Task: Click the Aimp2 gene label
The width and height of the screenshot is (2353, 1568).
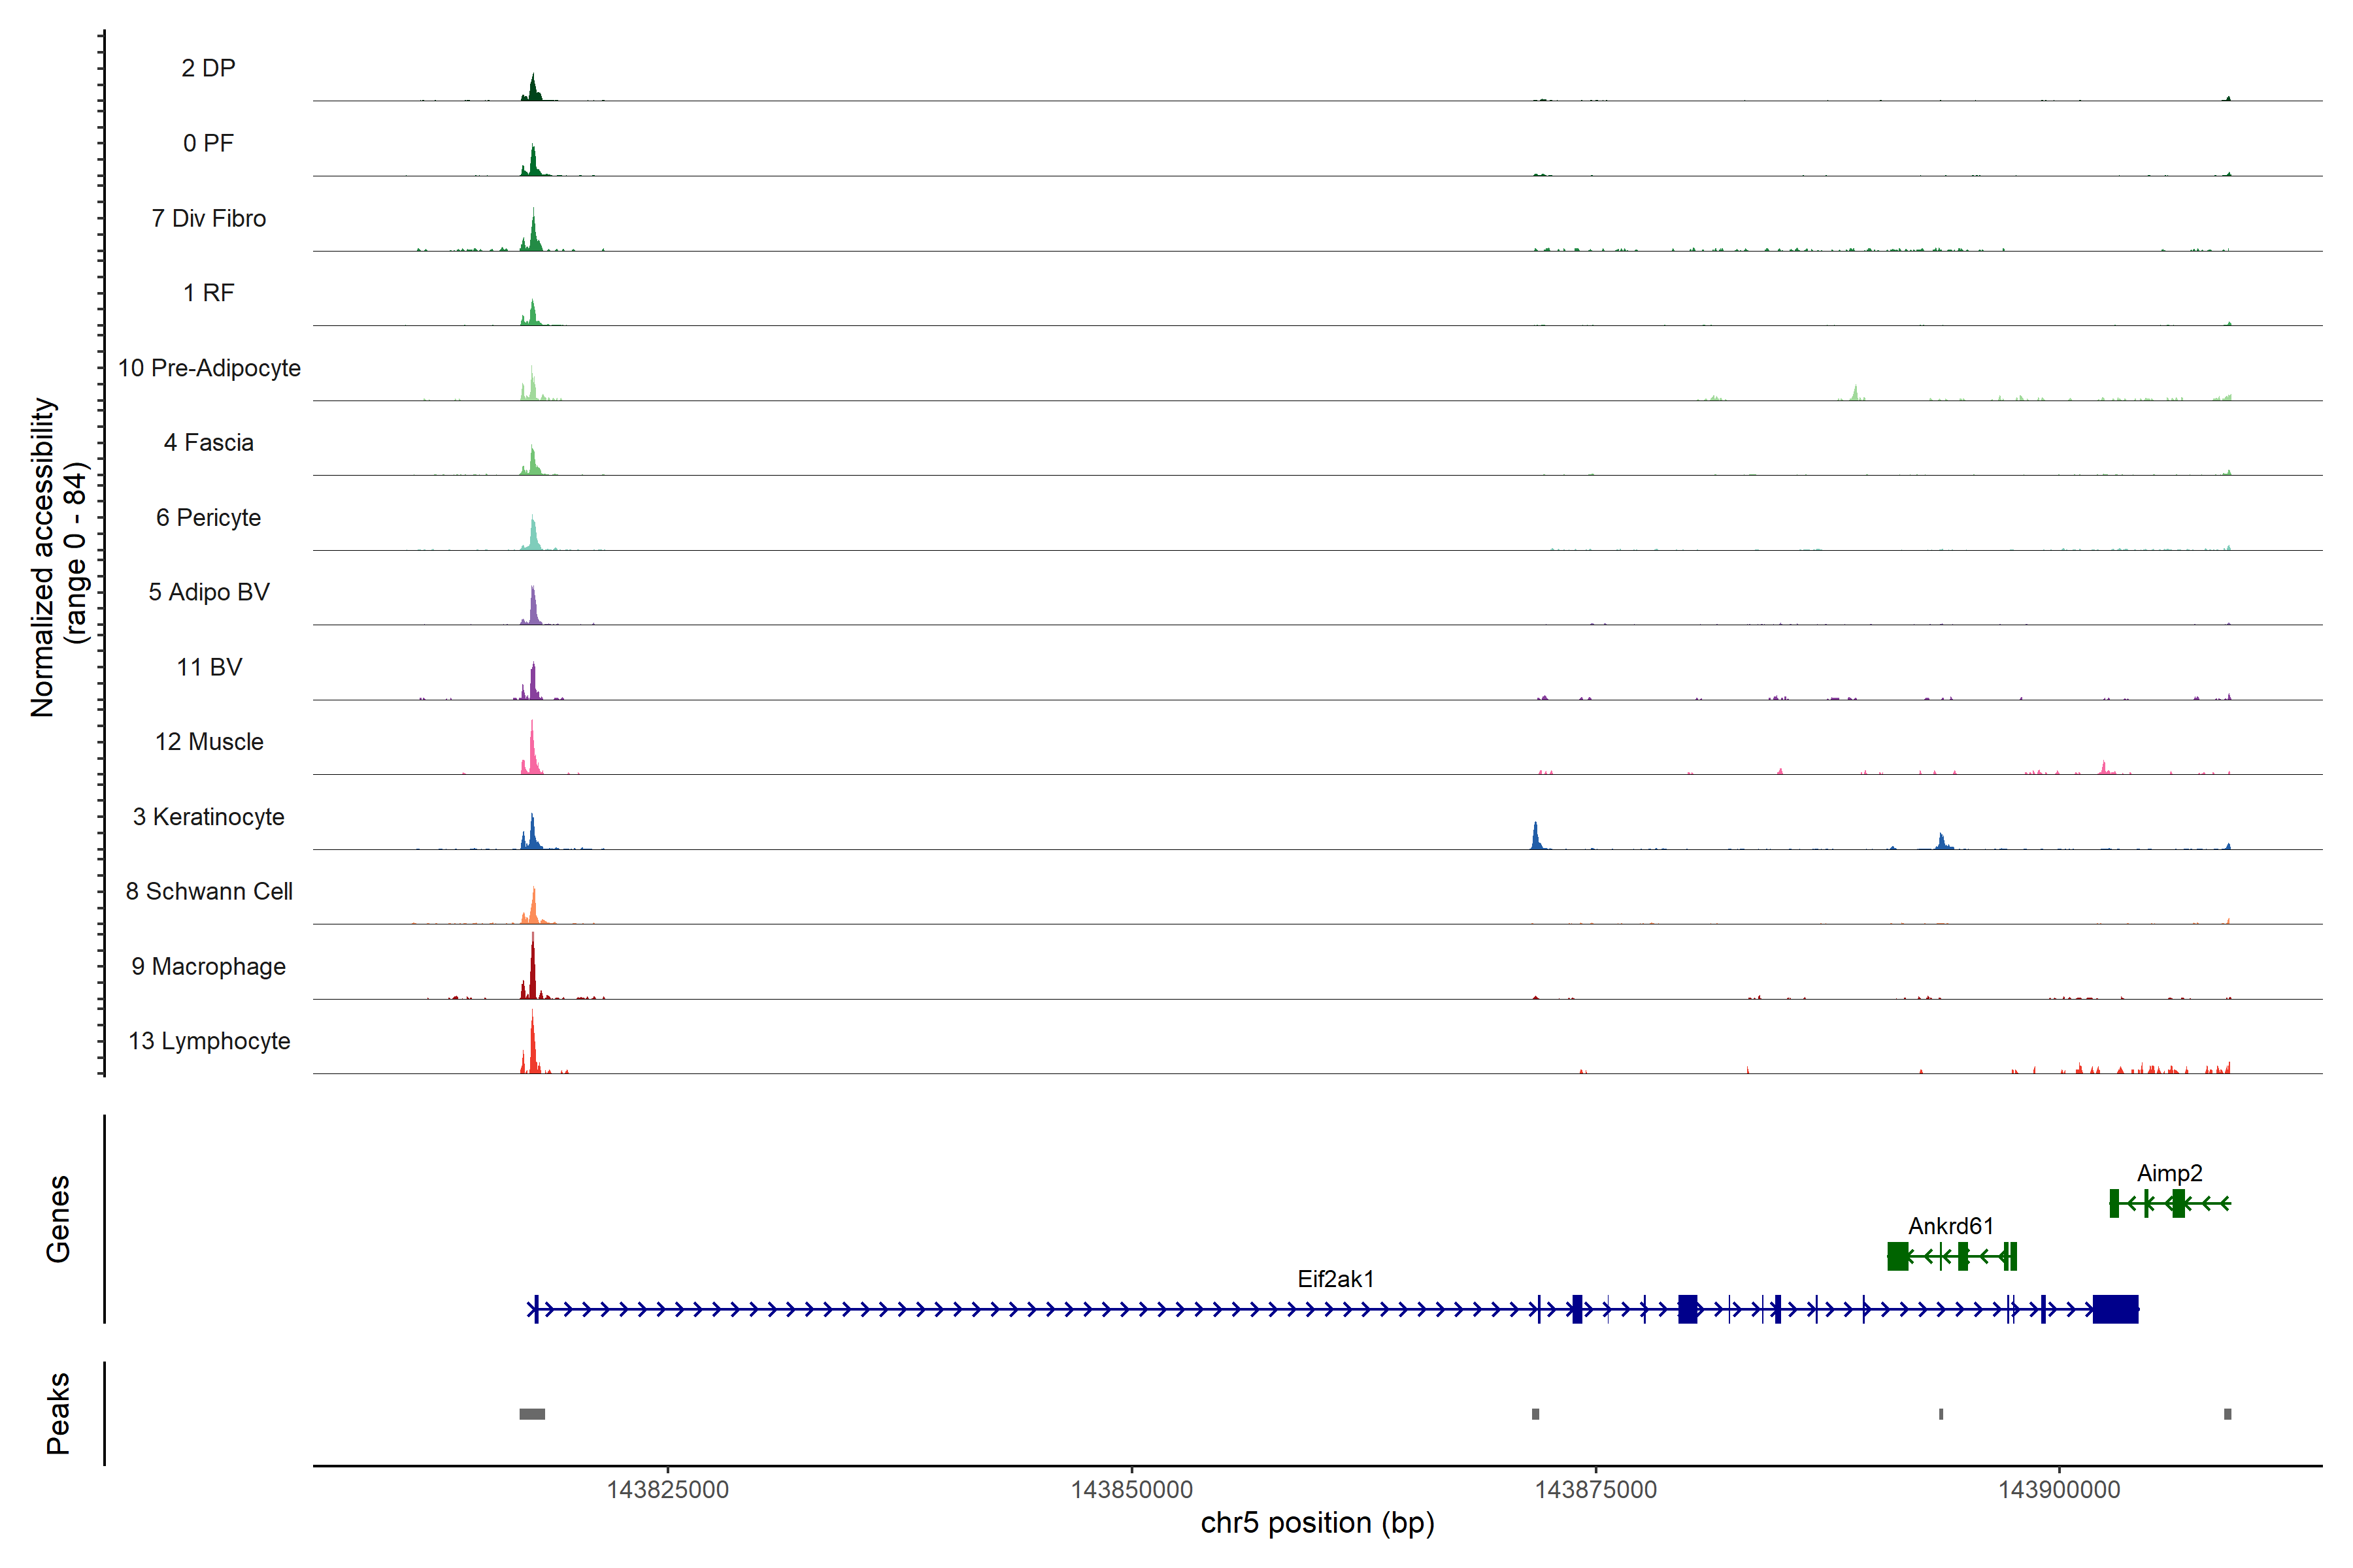Action: 2169,1173
